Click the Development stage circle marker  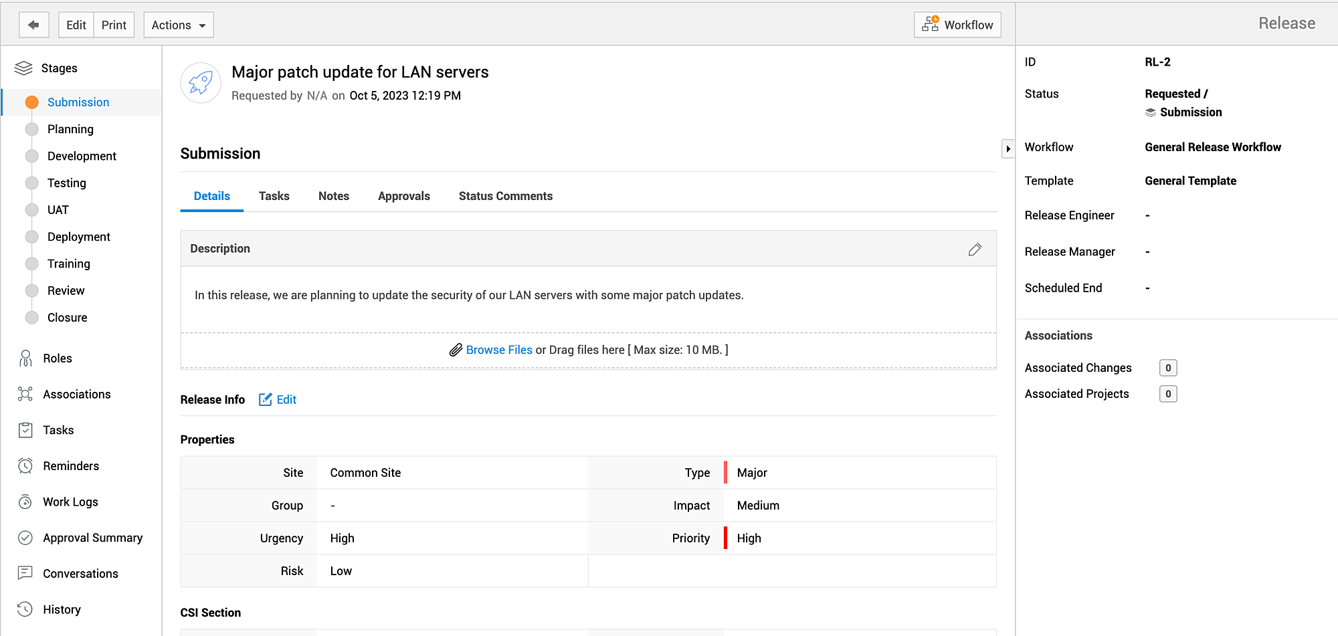point(31,156)
